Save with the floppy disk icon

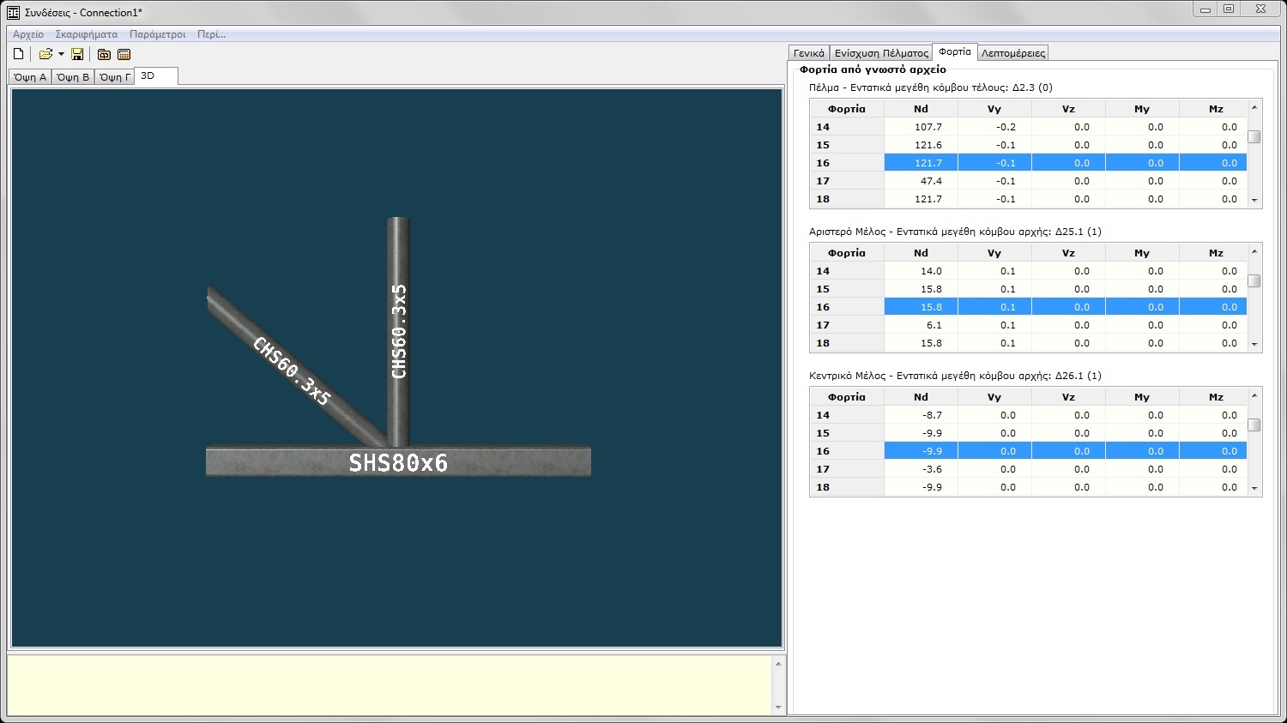click(x=77, y=54)
